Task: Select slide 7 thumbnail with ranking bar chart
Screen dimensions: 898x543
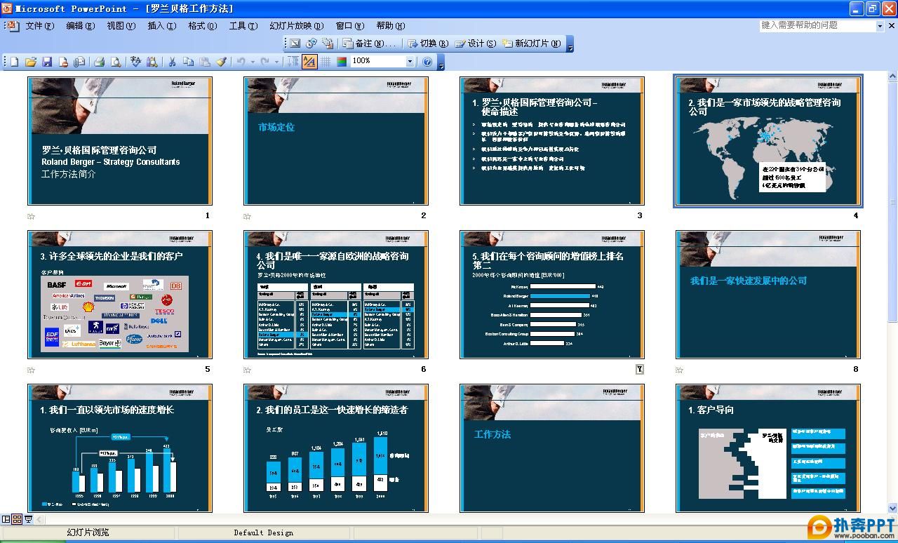Action: tap(552, 295)
